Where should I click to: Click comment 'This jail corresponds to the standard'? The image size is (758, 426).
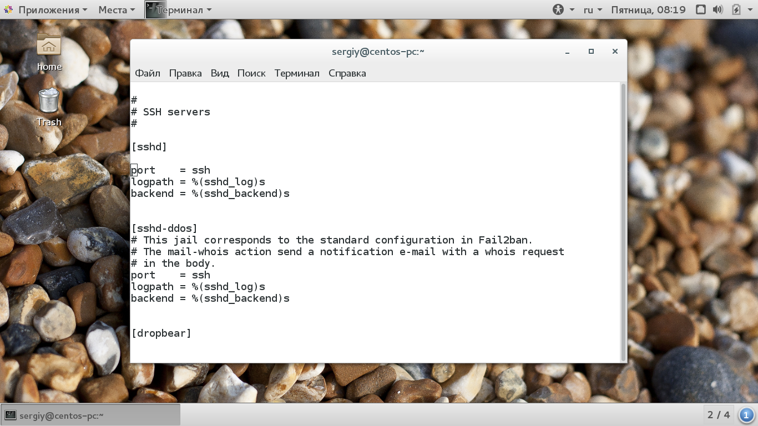pyautogui.click(x=332, y=240)
